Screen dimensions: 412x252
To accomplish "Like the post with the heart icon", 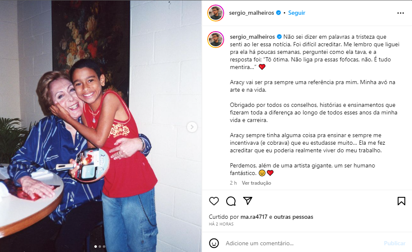I will tap(214, 201).
